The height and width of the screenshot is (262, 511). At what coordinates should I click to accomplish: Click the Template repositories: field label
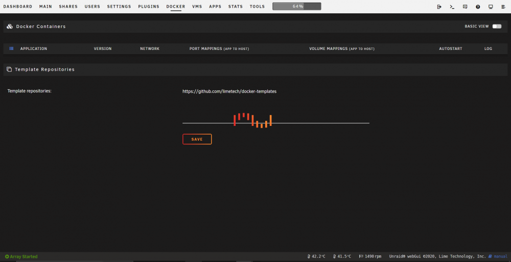tap(29, 91)
